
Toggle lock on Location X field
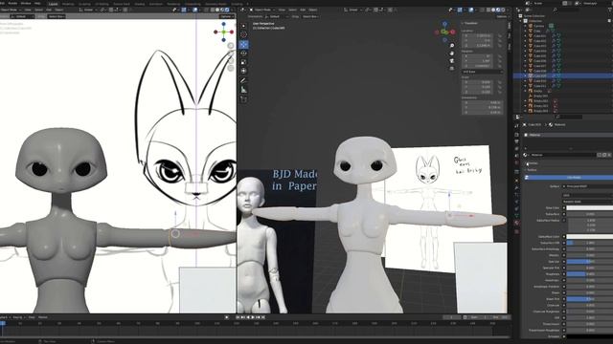[499, 36]
